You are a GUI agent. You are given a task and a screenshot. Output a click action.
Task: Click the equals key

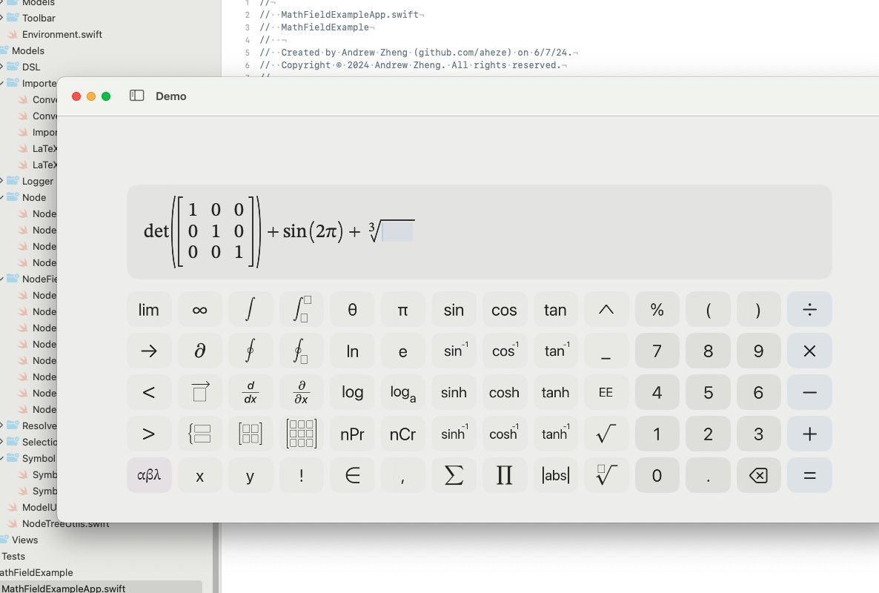click(x=809, y=475)
